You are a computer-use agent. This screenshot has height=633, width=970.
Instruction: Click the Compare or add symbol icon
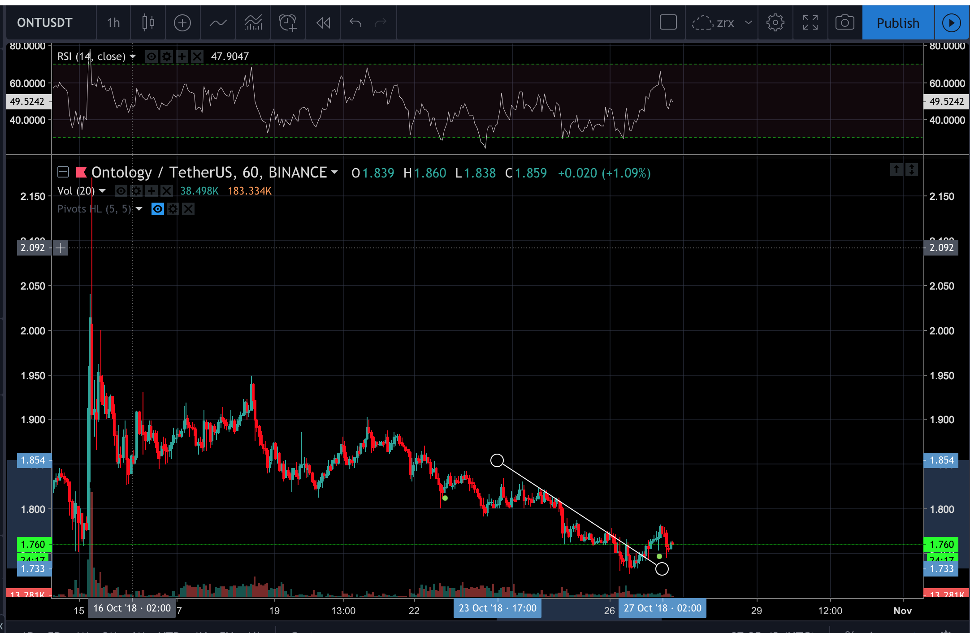pos(182,22)
